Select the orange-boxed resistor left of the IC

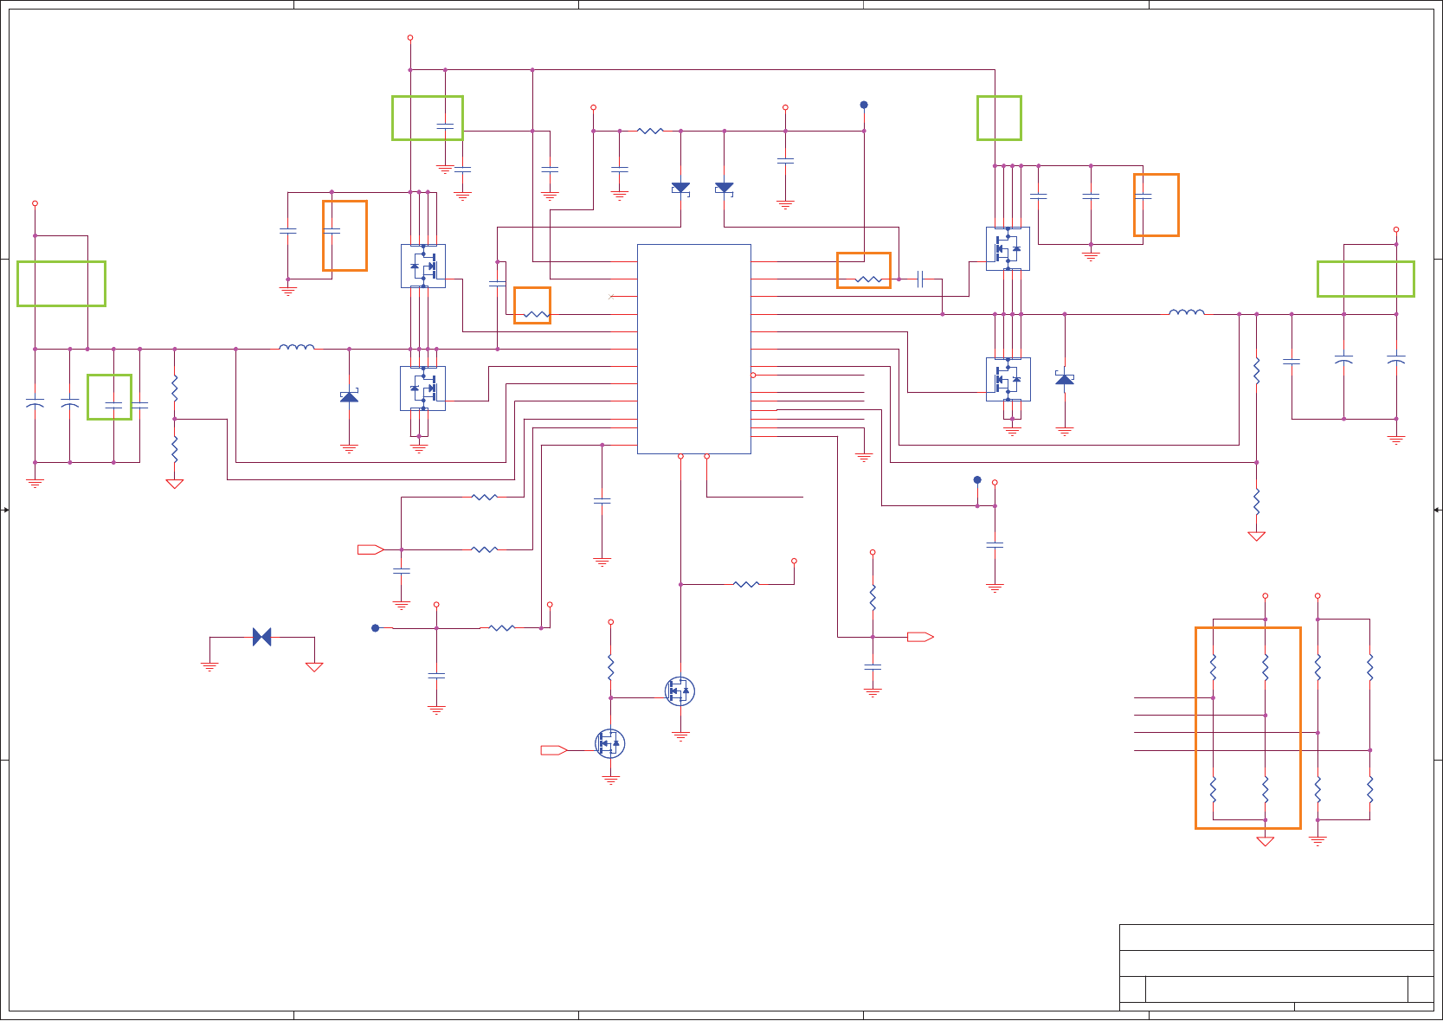(x=531, y=305)
